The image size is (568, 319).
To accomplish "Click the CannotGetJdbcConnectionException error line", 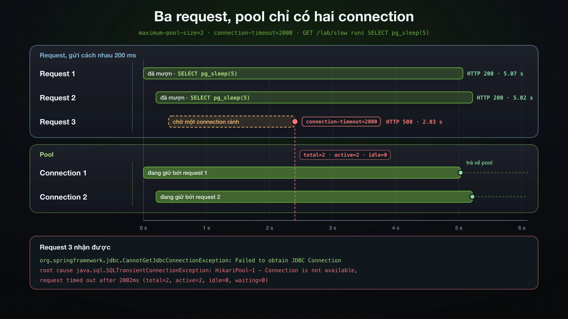I will pyautogui.click(x=190, y=261).
